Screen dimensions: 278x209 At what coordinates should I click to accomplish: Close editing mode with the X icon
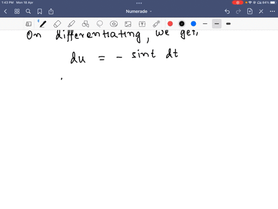[261, 12]
